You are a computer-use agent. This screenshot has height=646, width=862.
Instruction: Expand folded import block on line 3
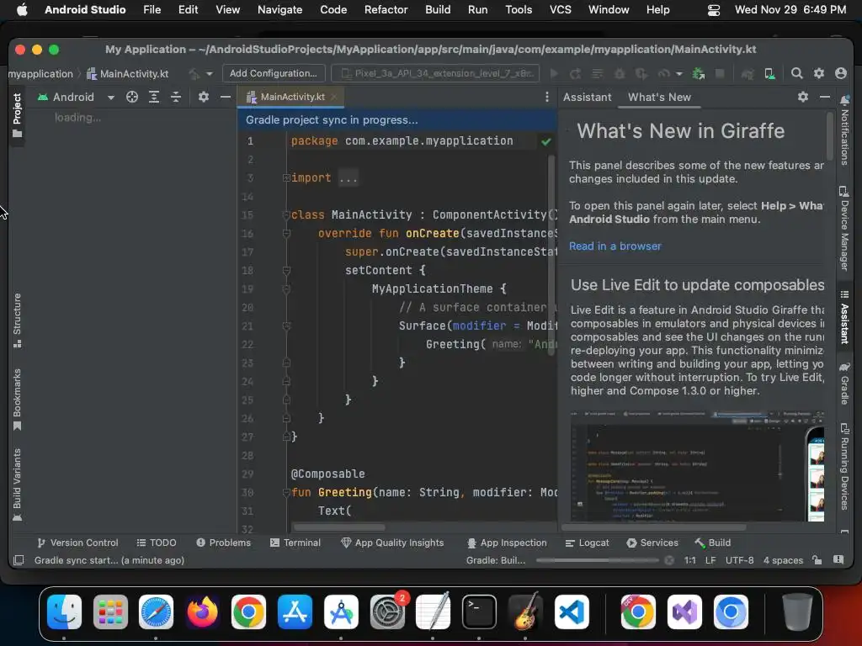tap(286, 178)
